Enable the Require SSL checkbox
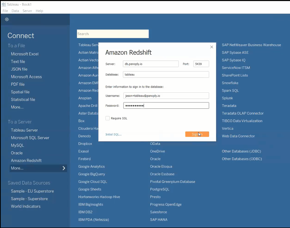The width and height of the screenshot is (290, 228). 108,118
